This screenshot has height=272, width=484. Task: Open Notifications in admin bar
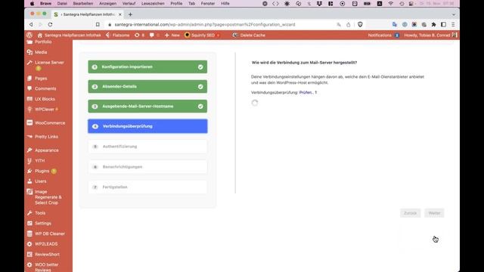coord(383,36)
